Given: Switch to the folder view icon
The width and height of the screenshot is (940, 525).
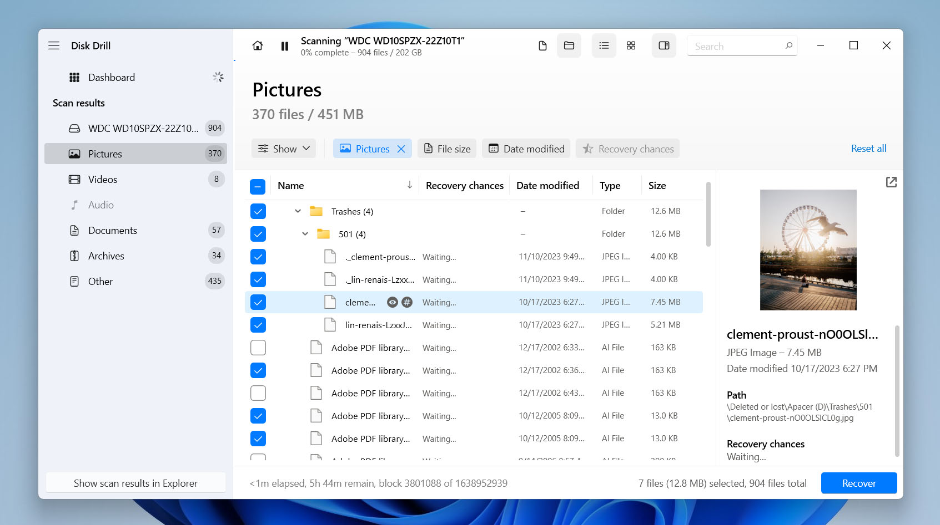Looking at the screenshot, I should pos(569,45).
